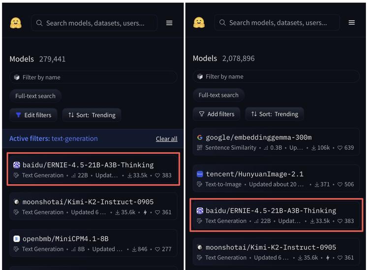The height and width of the screenshot is (270, 369).
Task: Open hamburger menu in left panel
Action: point(169,23)
